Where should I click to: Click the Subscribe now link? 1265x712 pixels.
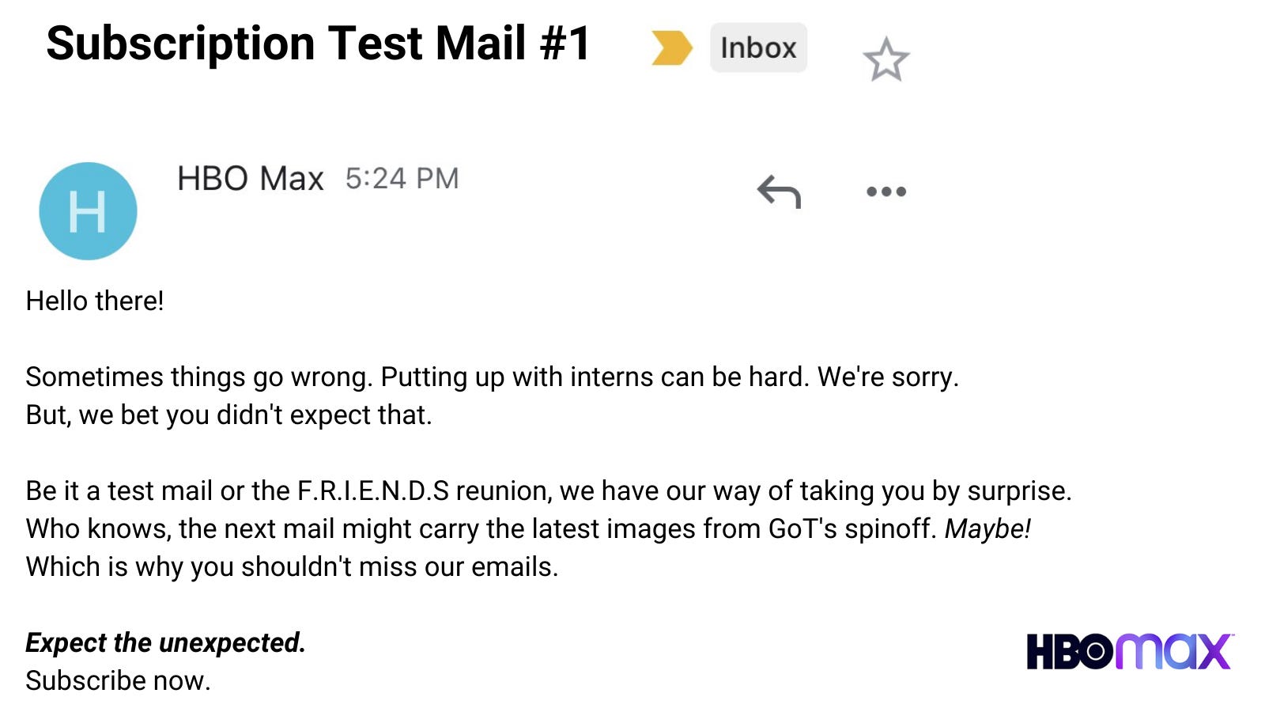(x=118, y=679)
